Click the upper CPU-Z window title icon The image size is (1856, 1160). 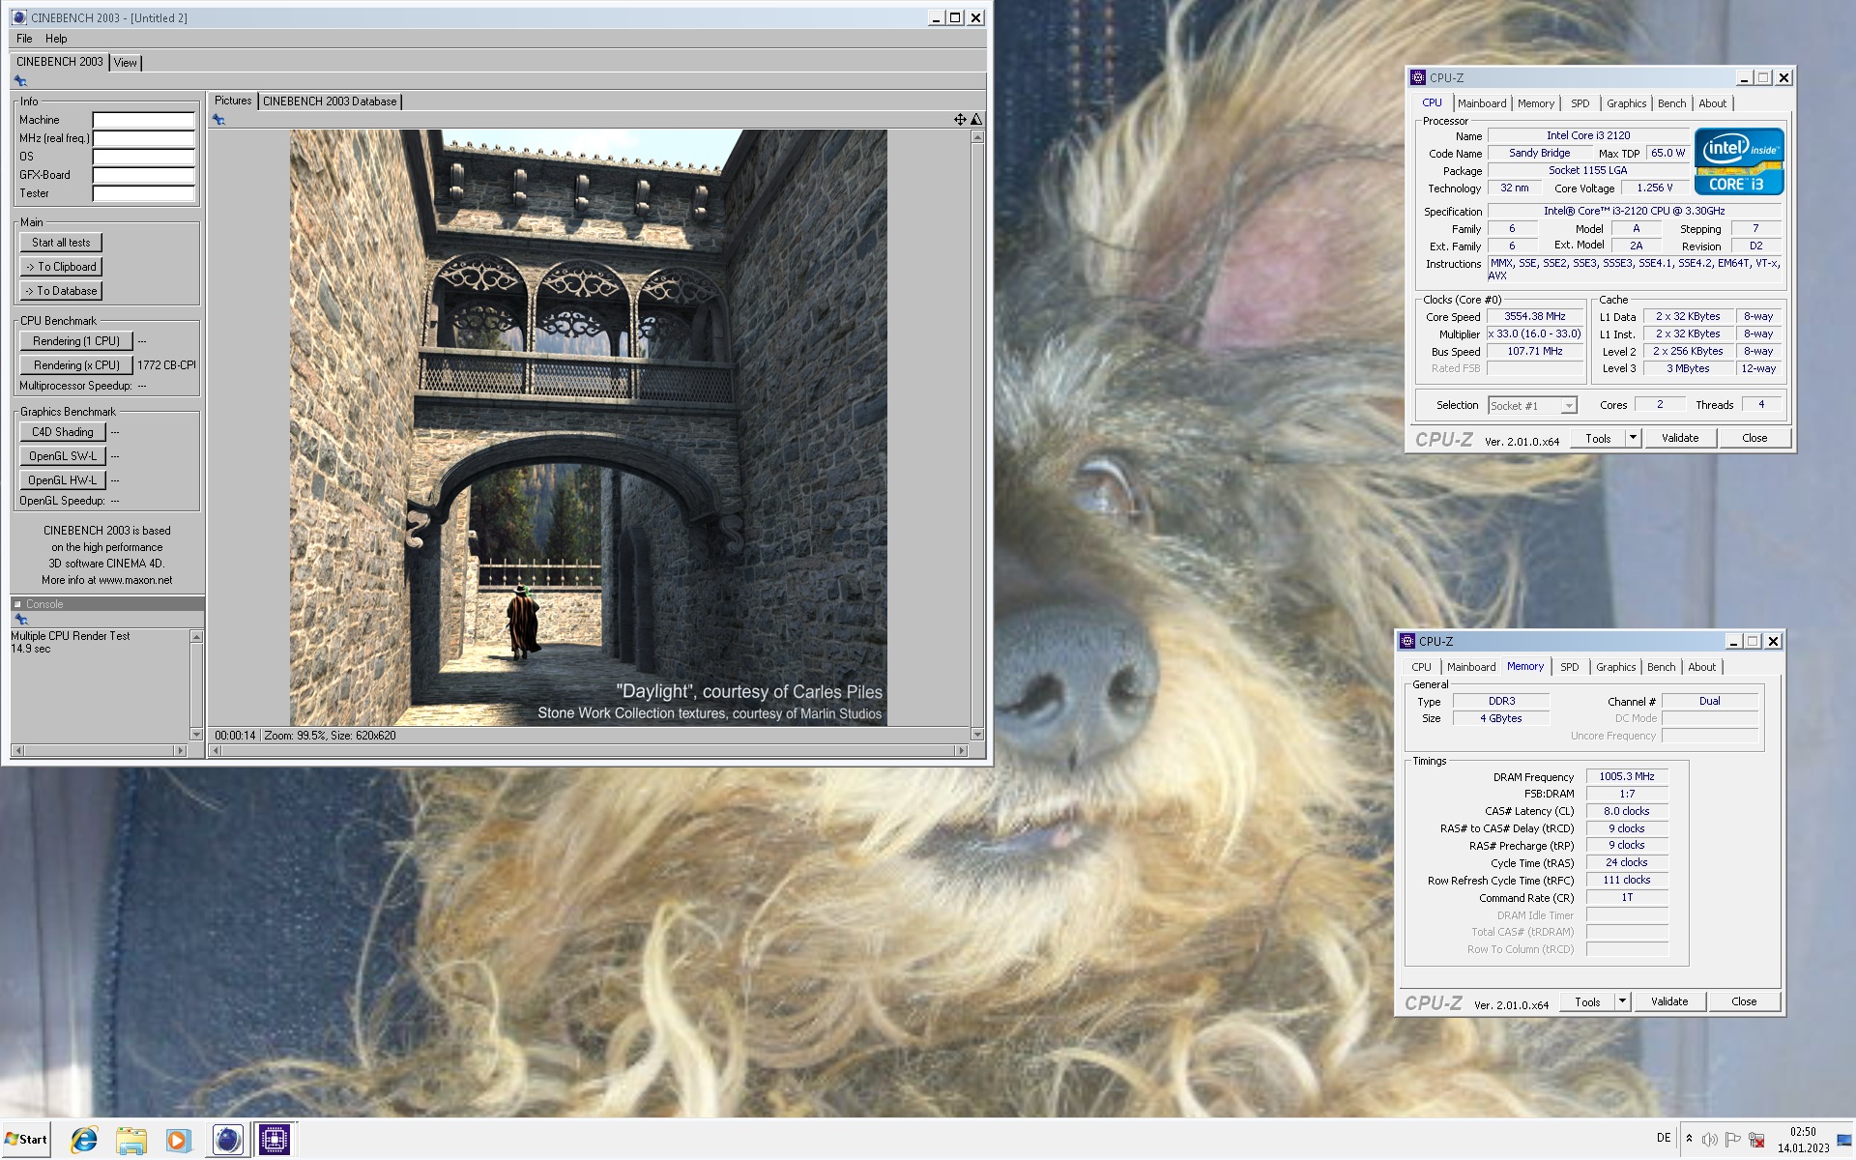1418,77
